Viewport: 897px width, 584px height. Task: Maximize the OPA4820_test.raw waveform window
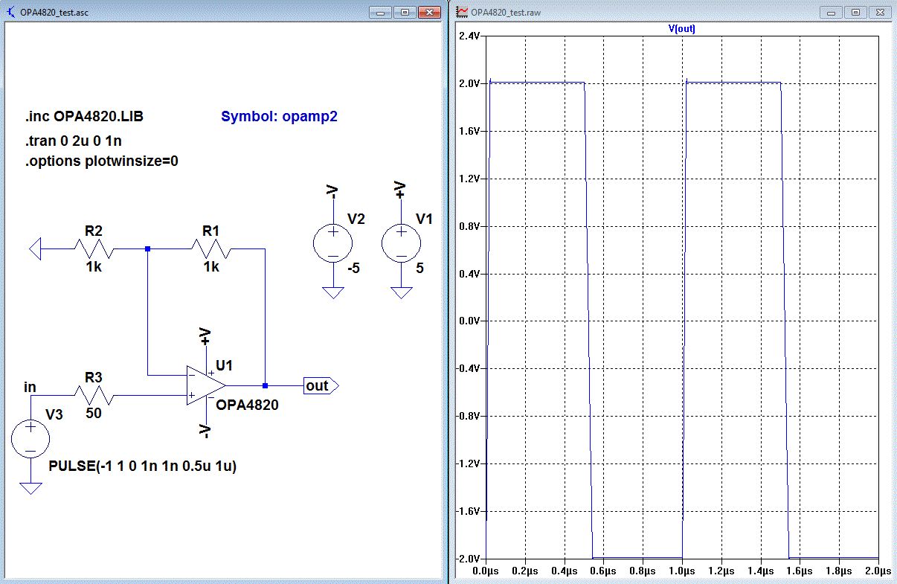tap(855, 12)
